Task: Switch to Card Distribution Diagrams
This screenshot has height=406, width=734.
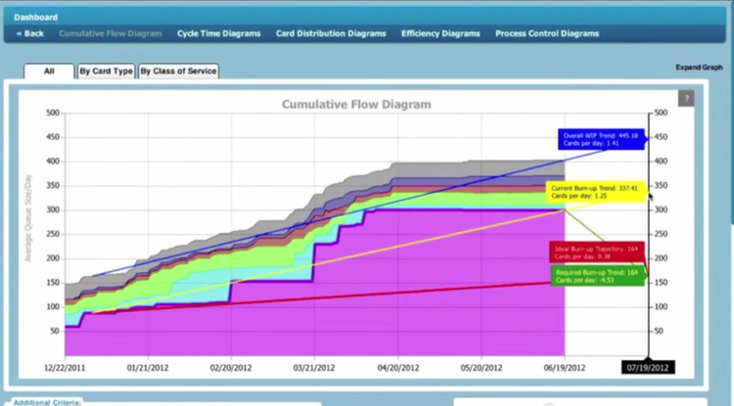Action: click(331, 33)
